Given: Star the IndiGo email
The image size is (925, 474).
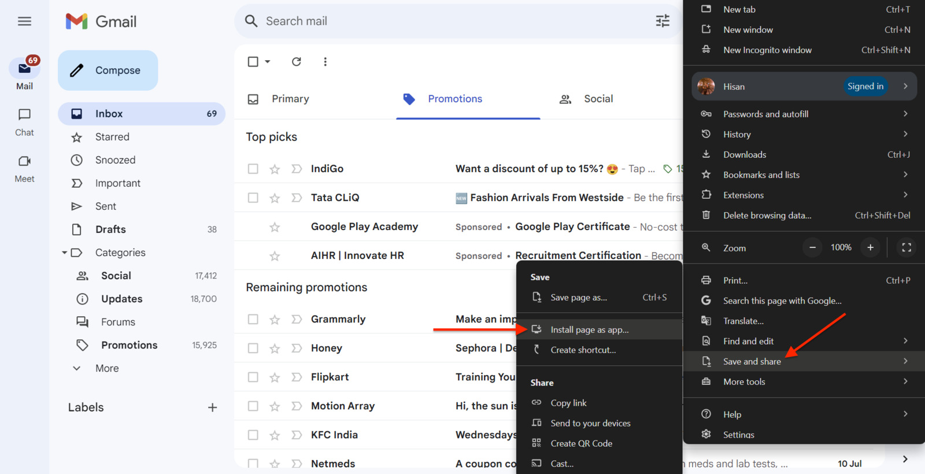Looking at the screenshot, I should [x=275, y=169].
